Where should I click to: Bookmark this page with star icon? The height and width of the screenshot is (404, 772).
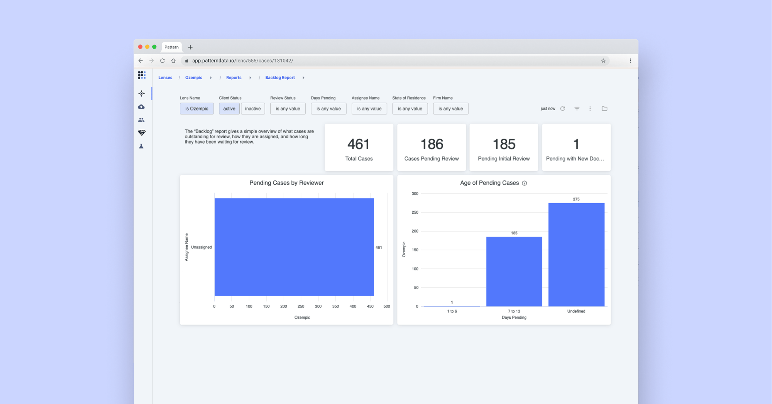[x=603, y=61]
